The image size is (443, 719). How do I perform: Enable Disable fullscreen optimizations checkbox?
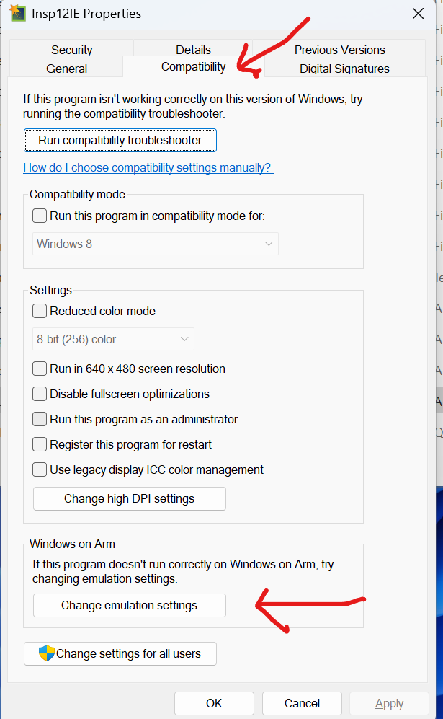40,394
